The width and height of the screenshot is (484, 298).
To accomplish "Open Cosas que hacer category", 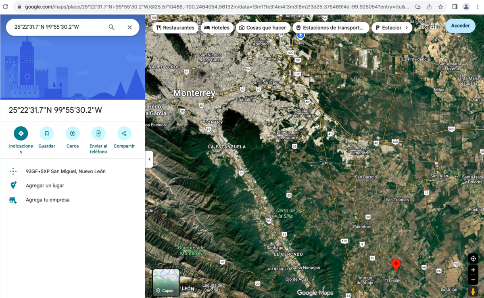I will click(x=263, y=28).
